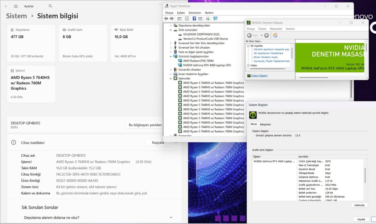Screen dimensions: 376x224
Task: Collapse Disk sürücüleri node
Action: pyautogui.click(x=171, y=30)
